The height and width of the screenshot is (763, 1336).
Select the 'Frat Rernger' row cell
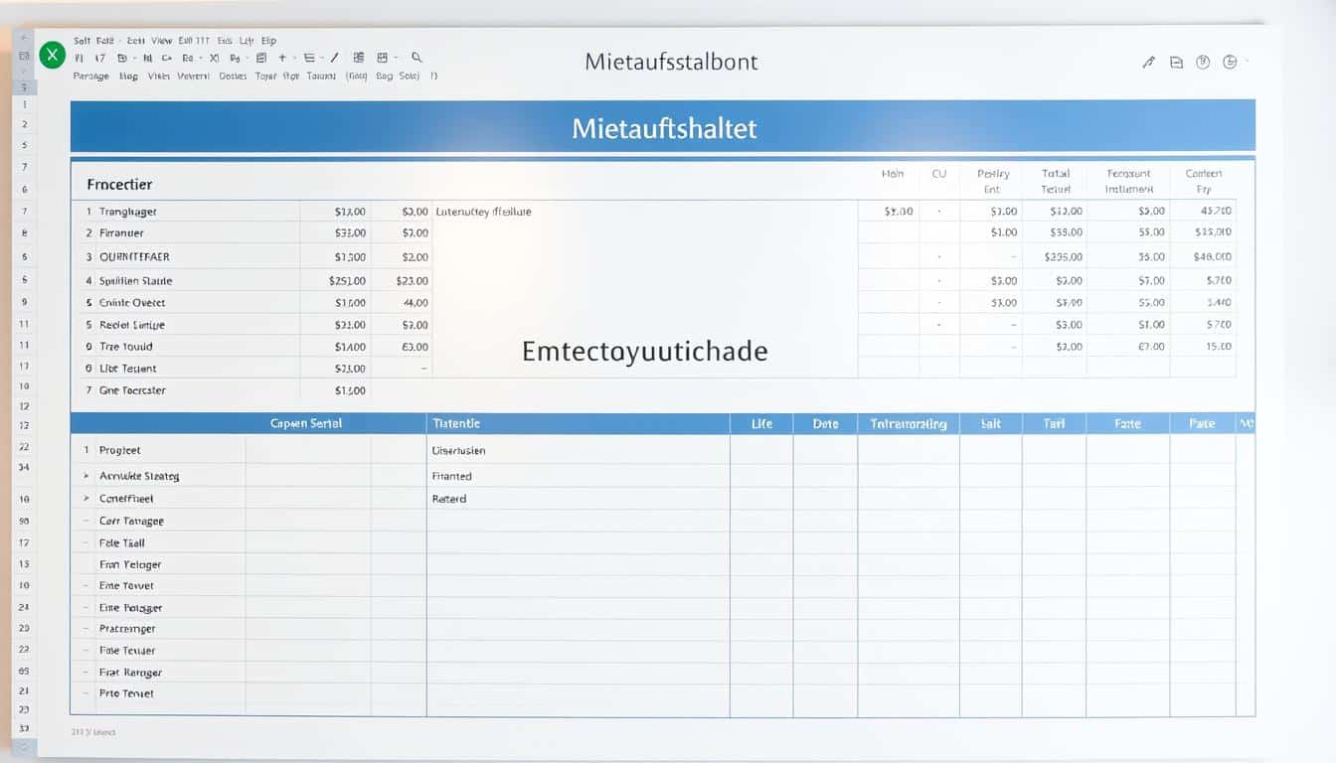(130, 673)
